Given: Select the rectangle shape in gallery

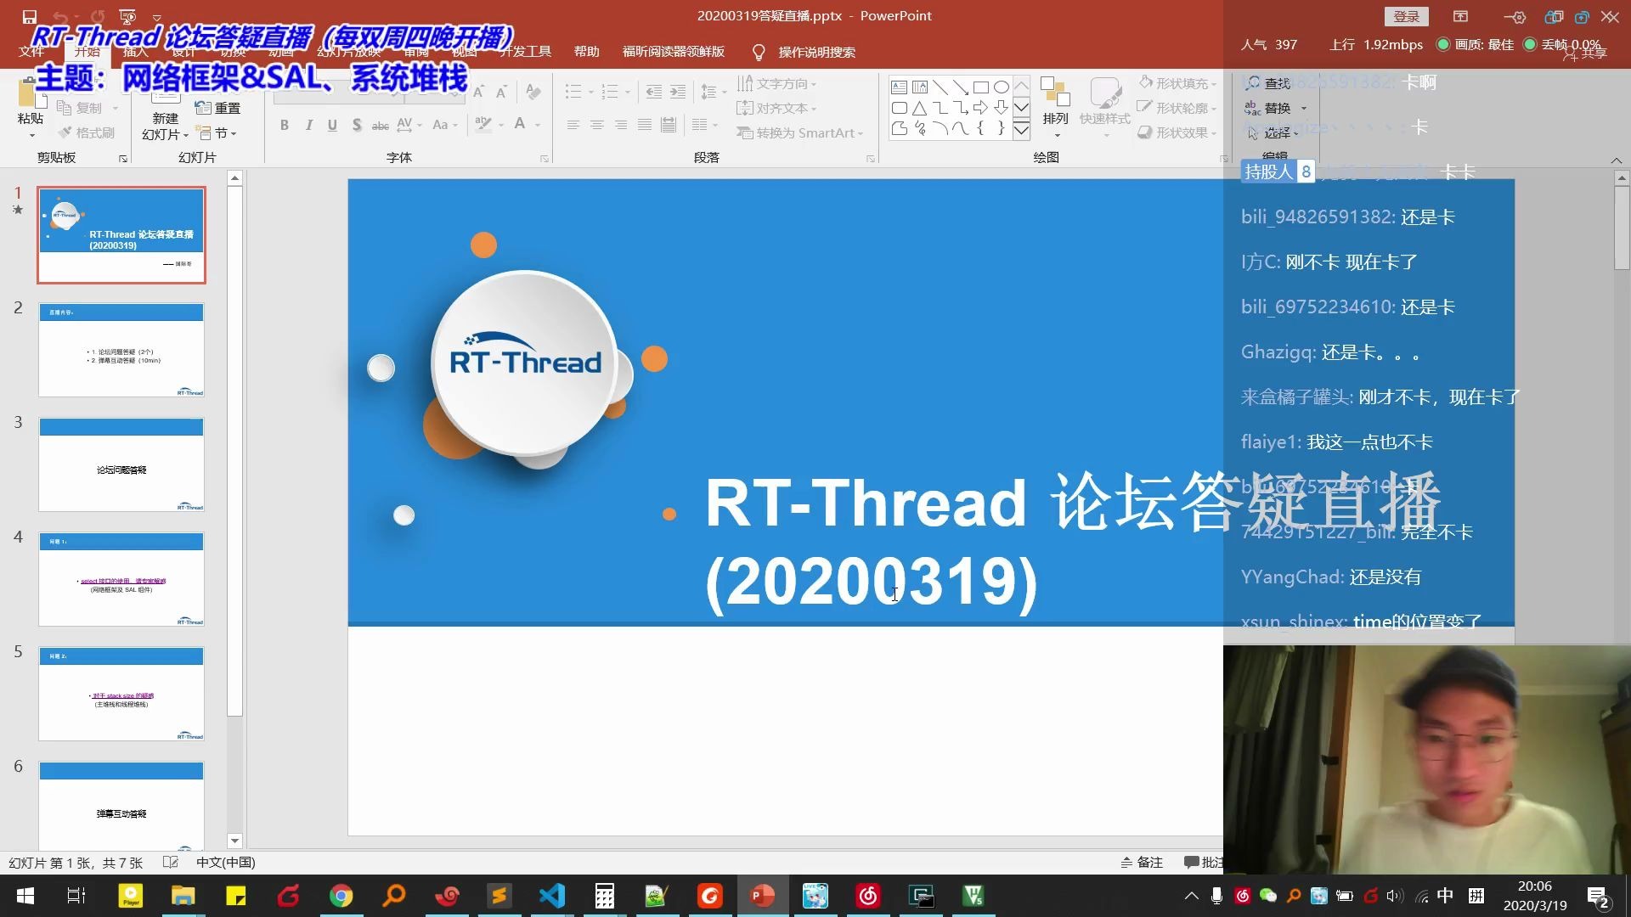Looking at the screenshot, I should [980, 87].
